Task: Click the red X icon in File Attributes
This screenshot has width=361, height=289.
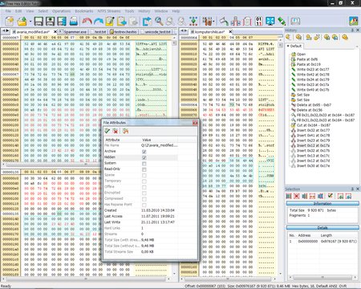Action: (116, 131)
